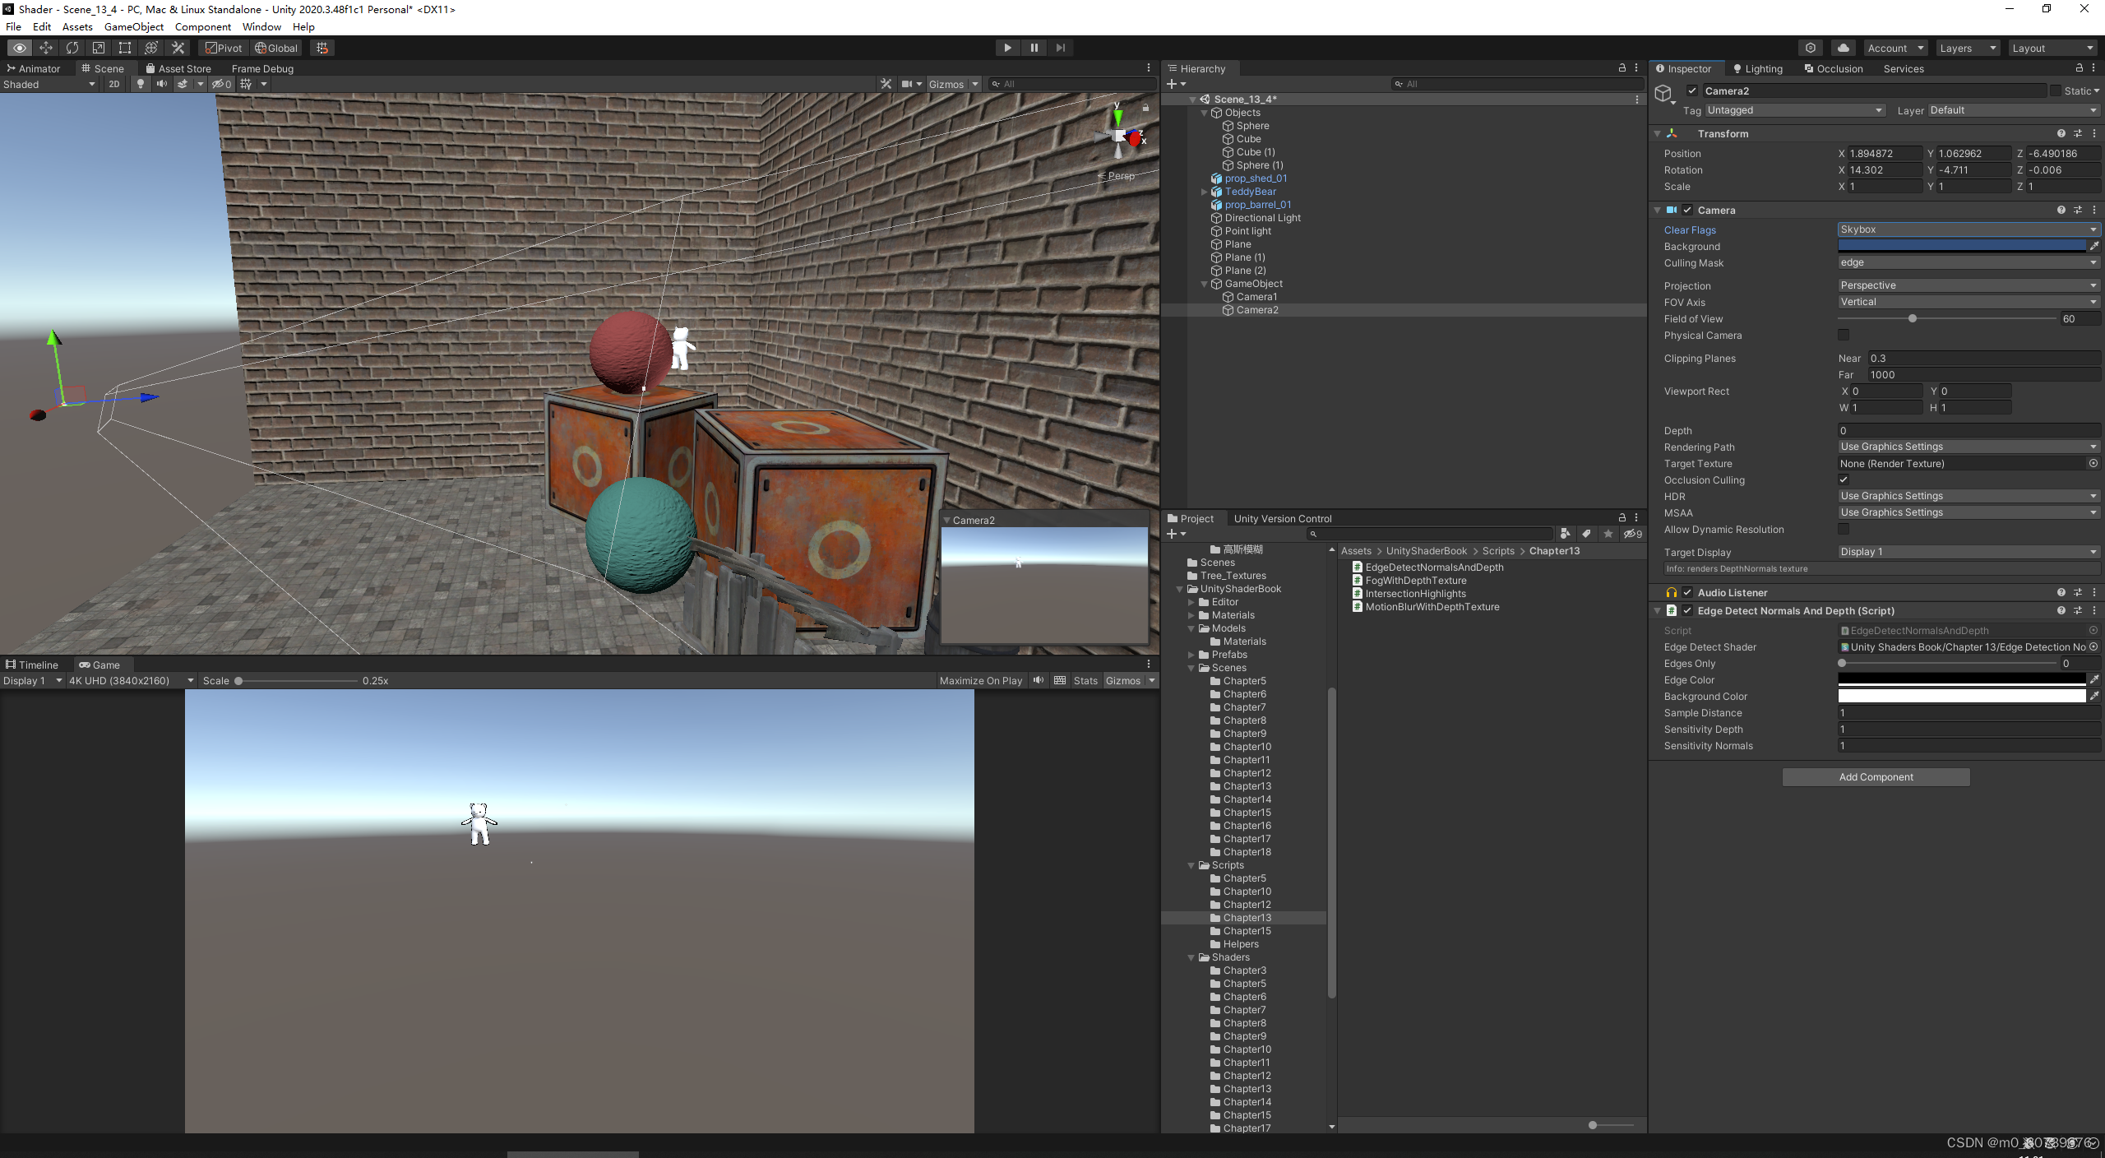
Task: Click the Add Component button
Action: [x=1876, y=776]
